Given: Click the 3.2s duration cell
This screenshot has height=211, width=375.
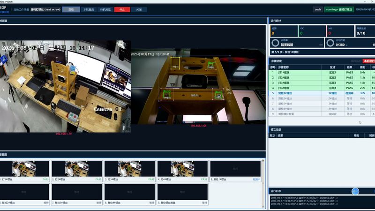Looking at the screenshot, I should tap(362, 93).
